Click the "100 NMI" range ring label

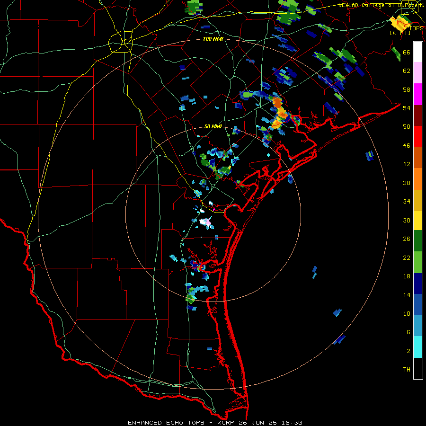point(213,39)
